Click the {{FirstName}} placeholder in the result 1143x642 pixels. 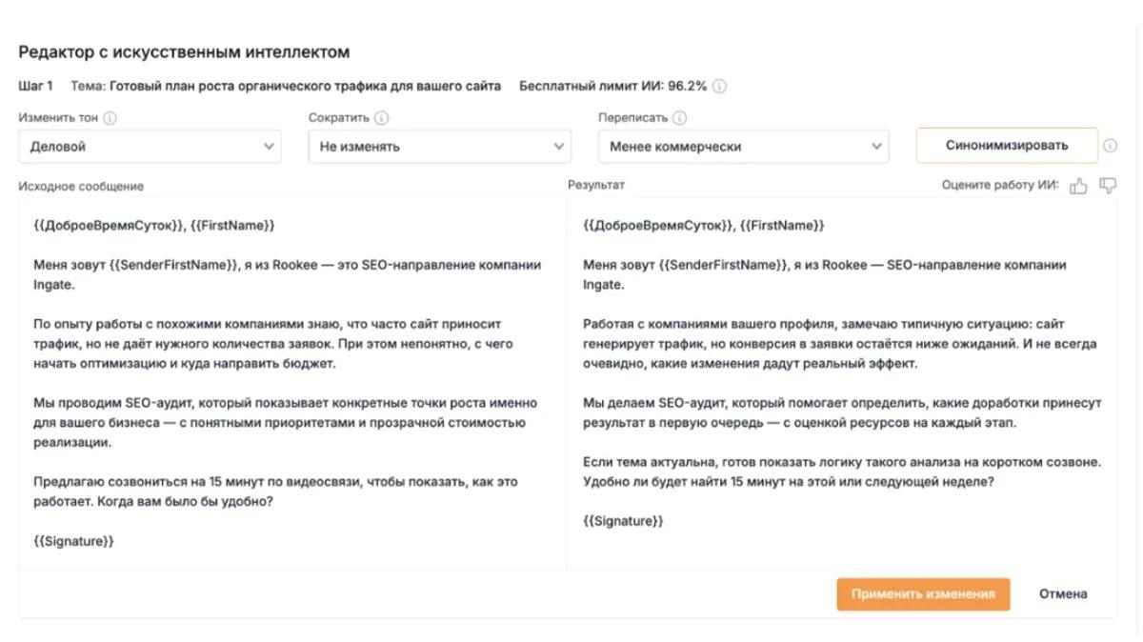782,225
